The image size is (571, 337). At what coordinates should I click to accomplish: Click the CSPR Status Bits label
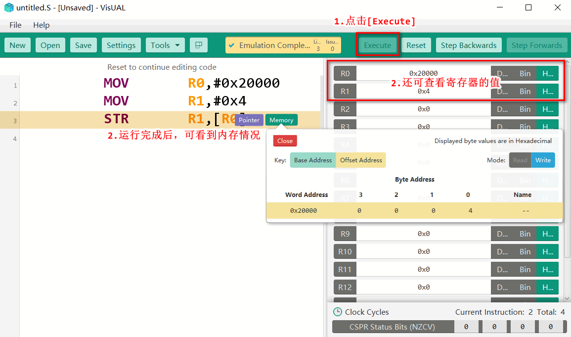click(392, 327)
